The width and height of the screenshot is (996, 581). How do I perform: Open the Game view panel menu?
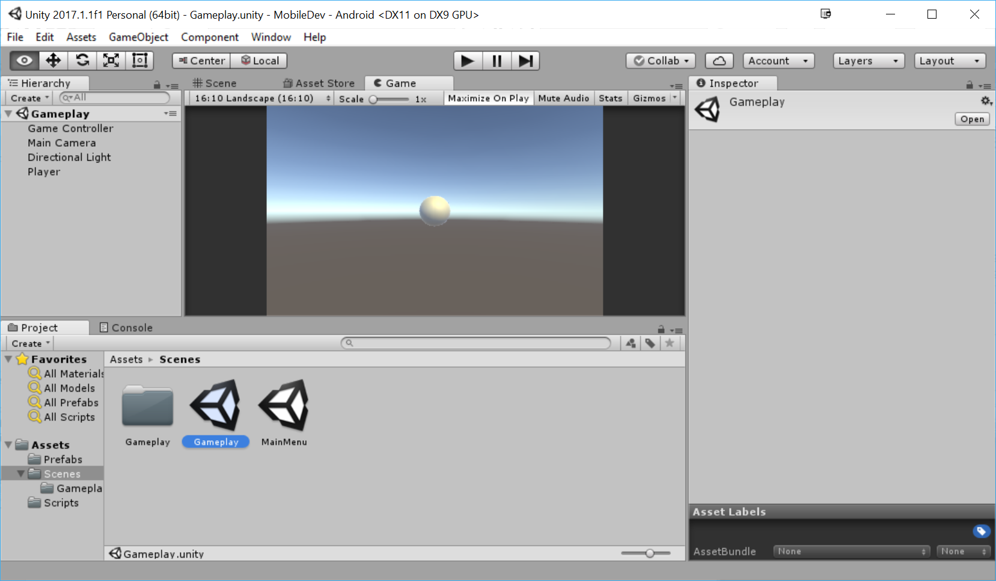pos(676,86)
